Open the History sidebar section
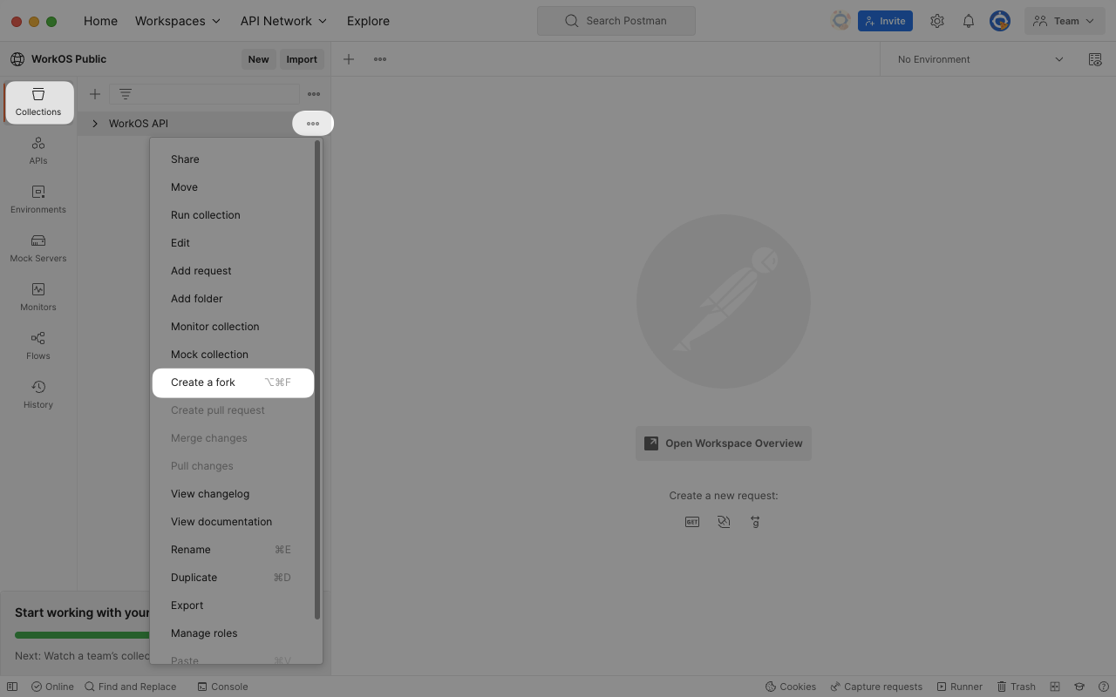Screen dimensions: 1116x697 [x=38, y=395]
